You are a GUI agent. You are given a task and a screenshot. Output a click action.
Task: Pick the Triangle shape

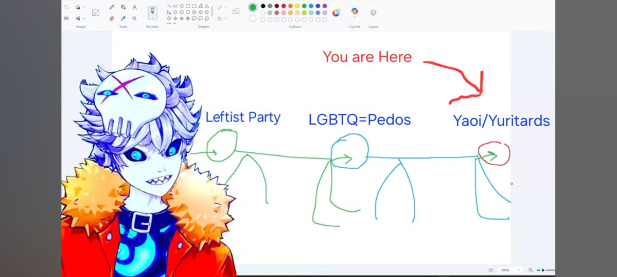pyautogui.click(x=207, y=6)
